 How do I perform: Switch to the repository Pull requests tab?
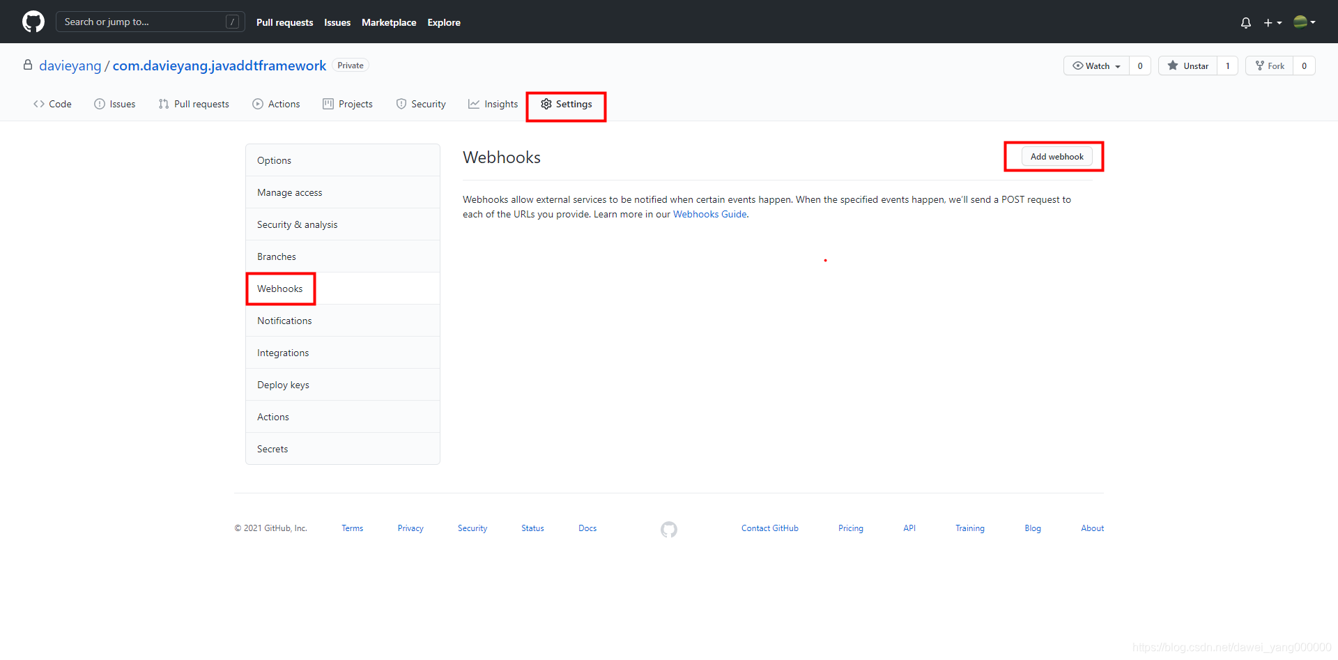[194, 104]
